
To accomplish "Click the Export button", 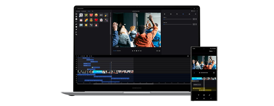I will click(x=193, y=11).
